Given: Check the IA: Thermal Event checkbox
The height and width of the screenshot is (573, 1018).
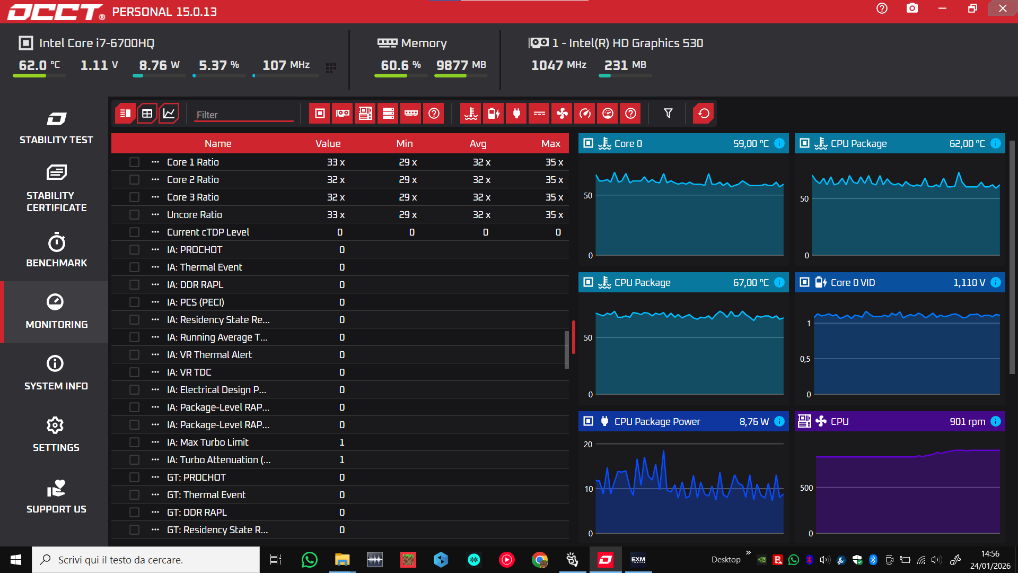Looking at the screenshot, I should 134,267.
